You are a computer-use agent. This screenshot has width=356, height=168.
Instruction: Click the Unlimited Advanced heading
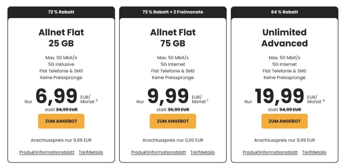pyautogui.click(x=284, y=37)
